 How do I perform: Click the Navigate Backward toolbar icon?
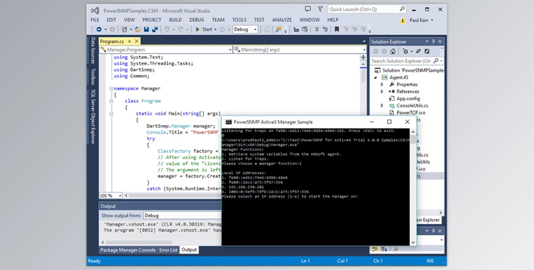click(99, 30)
